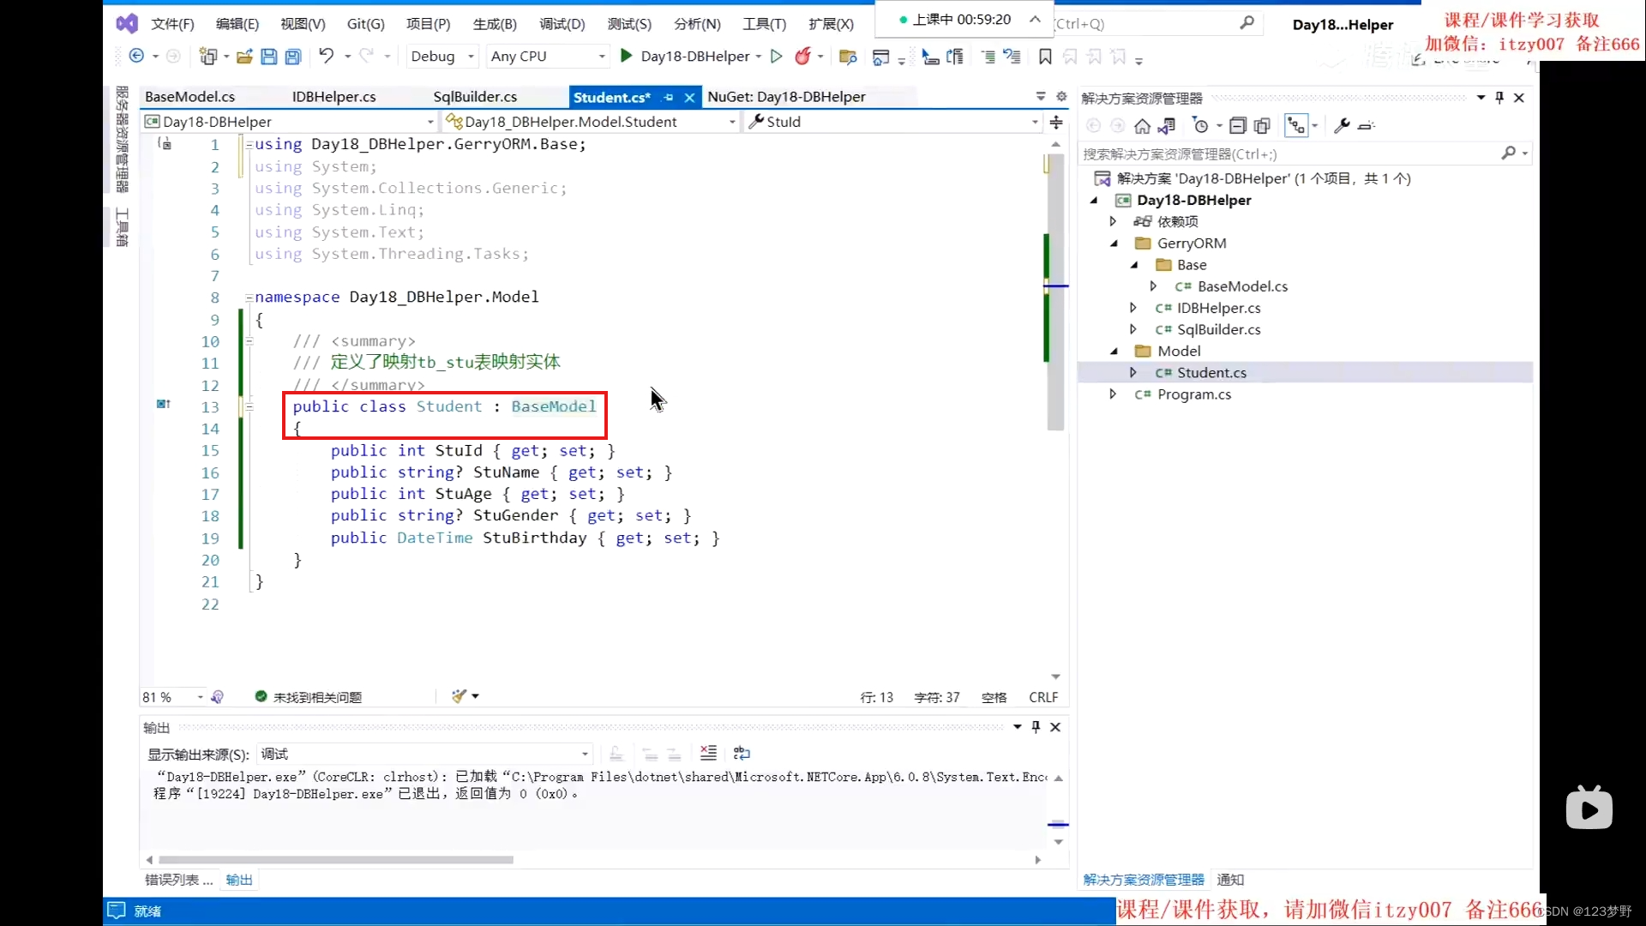Click the Find in Files folder-search icon

pos(848,57)
